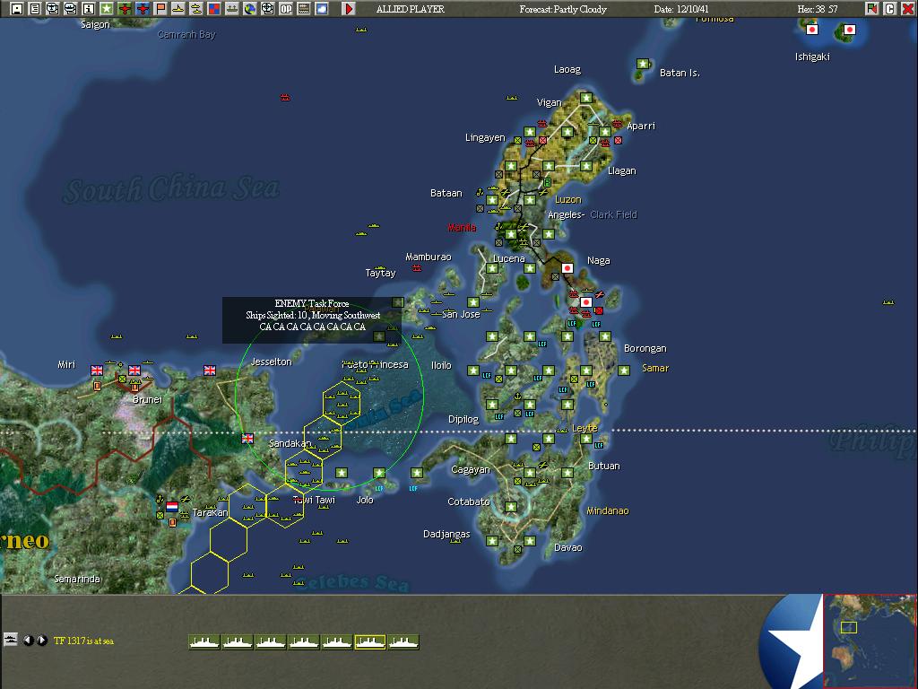Click the Ishigaki map label
Viewport: 918px width, 689px height.
click(812, 57)
